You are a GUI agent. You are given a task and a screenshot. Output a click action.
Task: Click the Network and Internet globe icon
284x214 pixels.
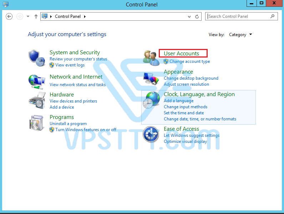click(x=37, y=82)
